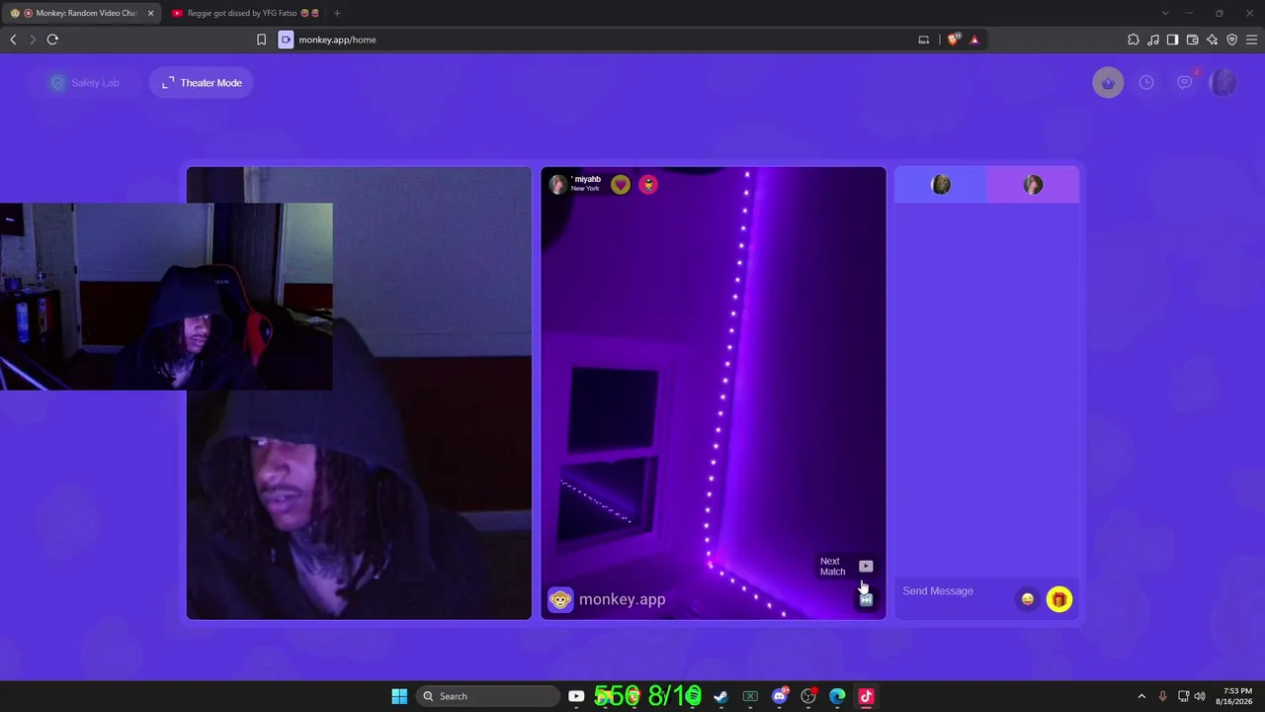
Task: Open Discord from the taskbar
Action: click(780, 696)
